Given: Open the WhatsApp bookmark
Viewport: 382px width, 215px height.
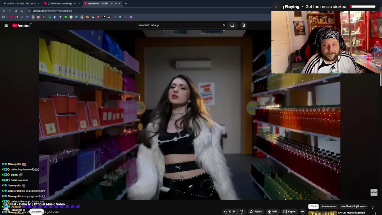Looking at the screenshot, I should point(49,17).
